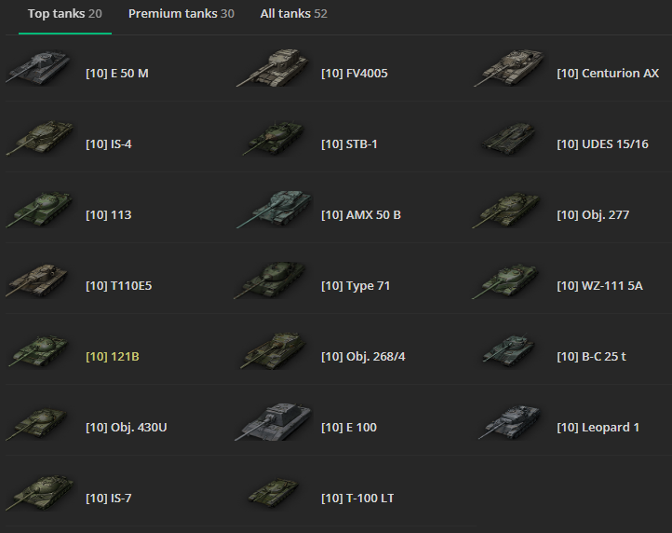Click the AMX 50 B tank icon
The width and height of the screenshot is (672, 533).
click(275, 210)
